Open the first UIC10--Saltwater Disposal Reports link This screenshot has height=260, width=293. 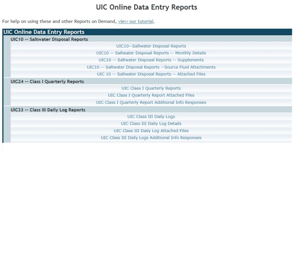(x=151, y=46)
